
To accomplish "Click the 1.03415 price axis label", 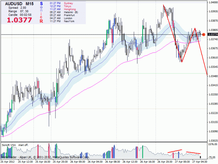I will pos(213,85).
